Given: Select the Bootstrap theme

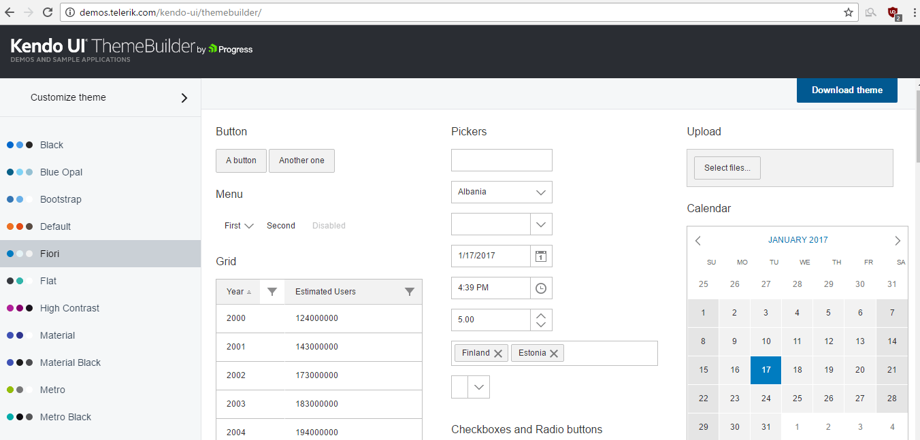Looking at the screenshot, I should (100, 199).
